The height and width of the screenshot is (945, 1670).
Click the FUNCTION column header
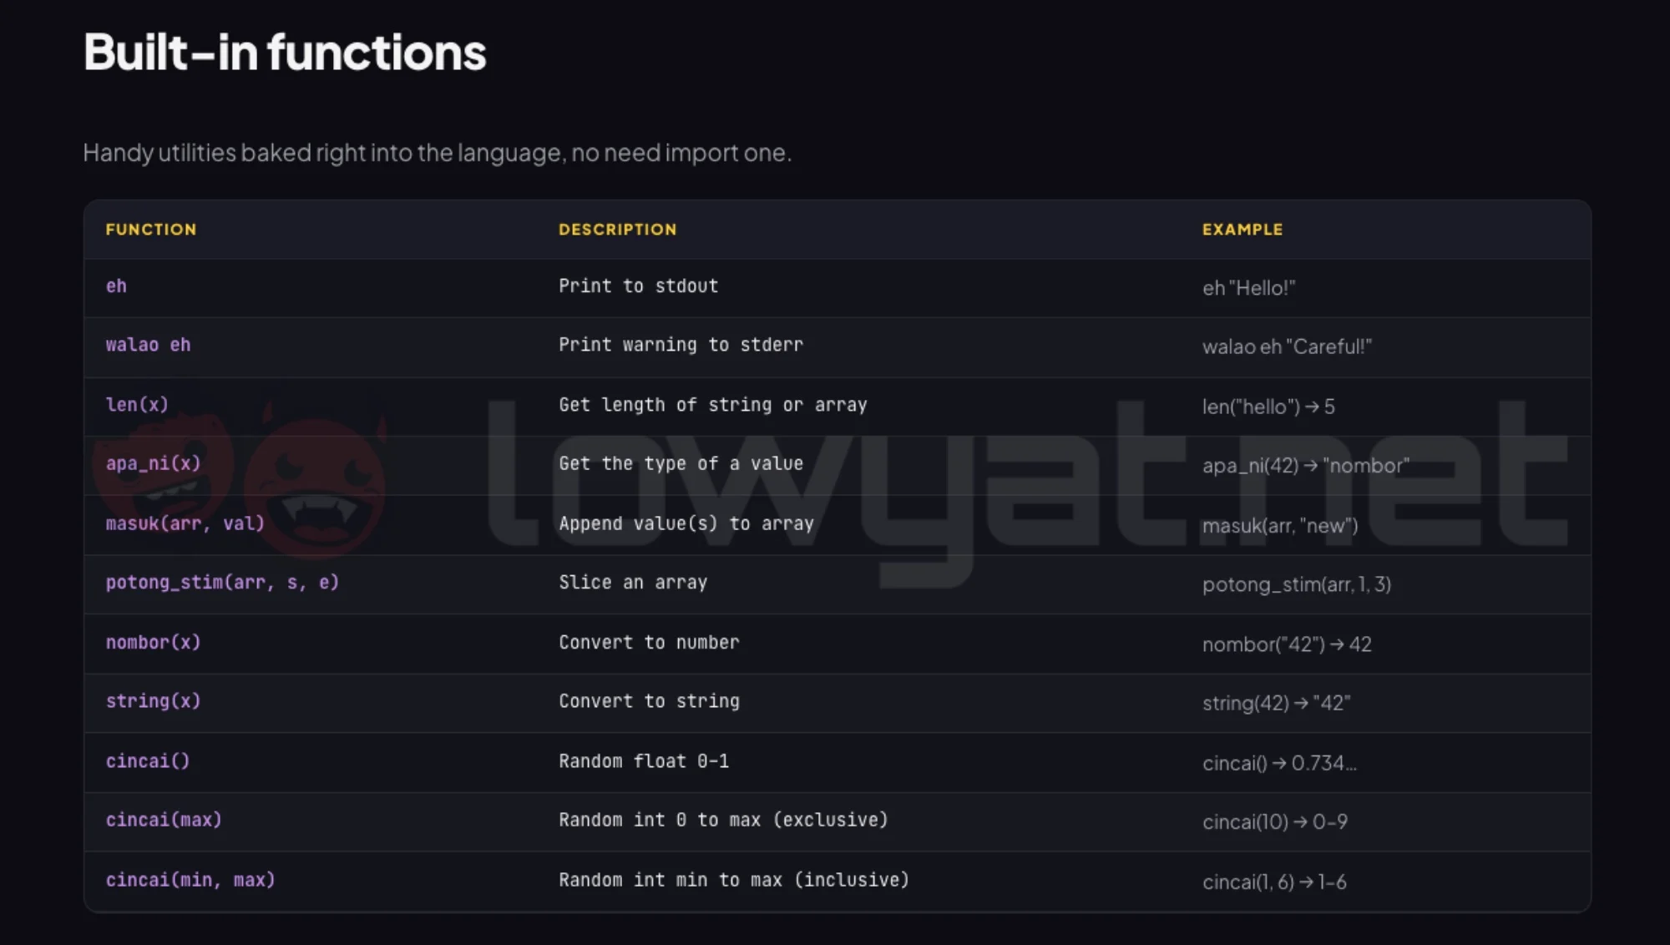[x=151, y=230]
